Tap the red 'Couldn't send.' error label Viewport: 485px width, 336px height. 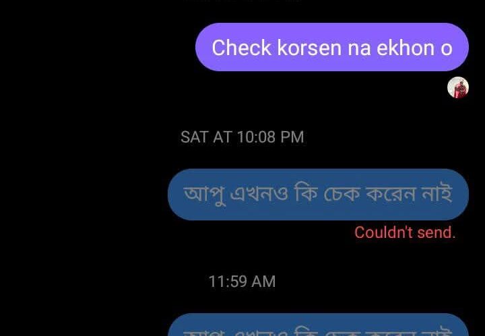(405, 233)
